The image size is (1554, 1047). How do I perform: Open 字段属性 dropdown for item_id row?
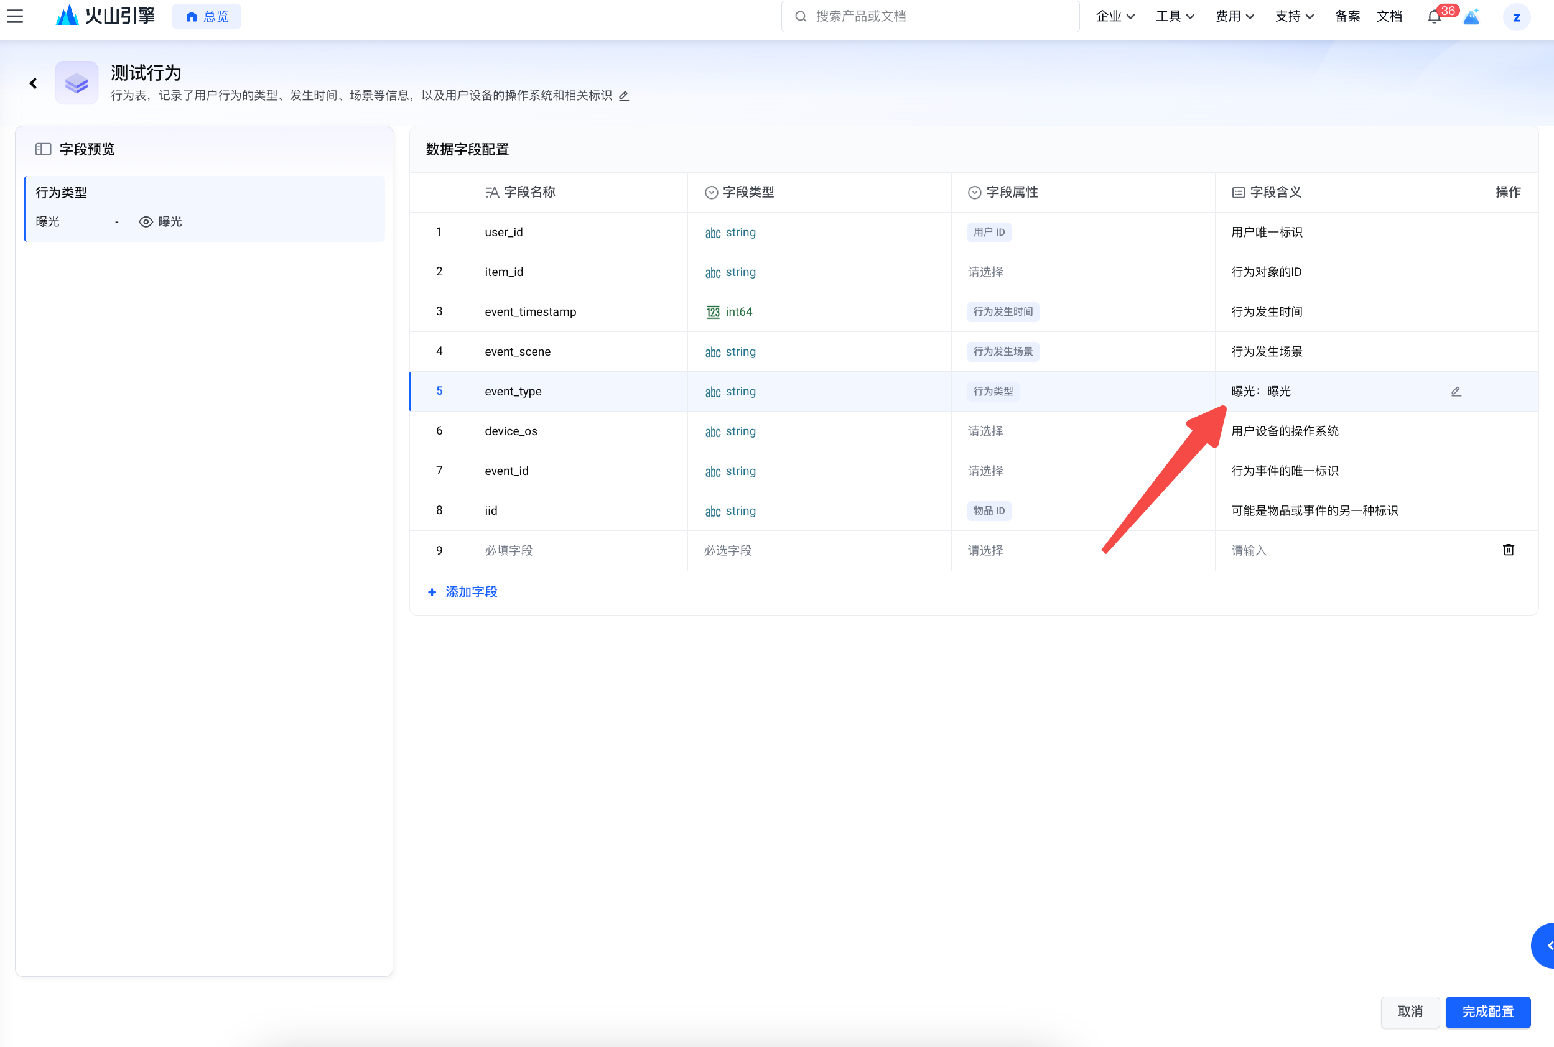point(985,272)
